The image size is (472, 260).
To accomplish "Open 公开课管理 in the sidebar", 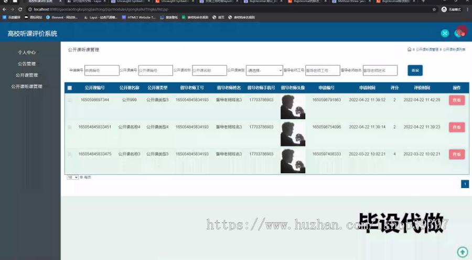I will [x=27, y=75].
